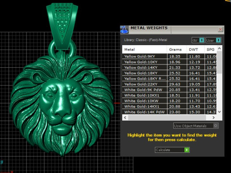Select the White Gold:10KX1 row
This screenshot has width=231, height=173.
[169, 95]
